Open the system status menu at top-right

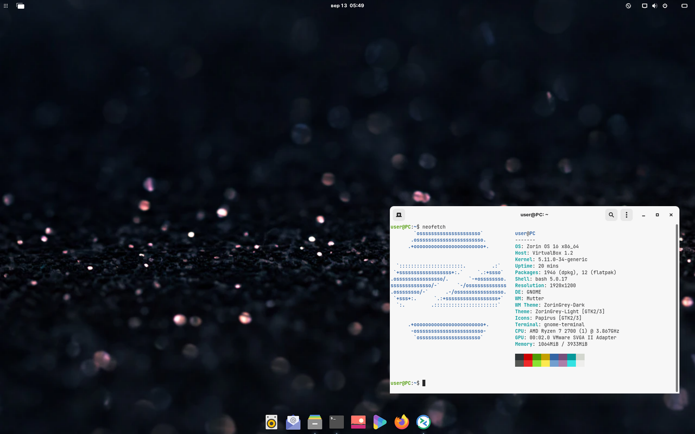665,5
